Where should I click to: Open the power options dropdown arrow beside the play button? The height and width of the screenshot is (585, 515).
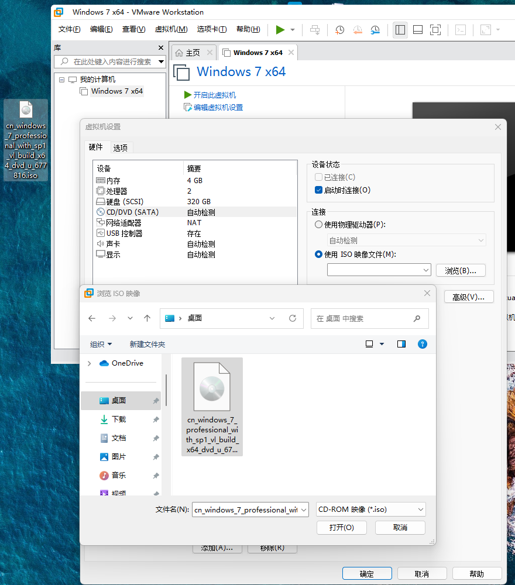pyautogui.click(x=293, y=29)
